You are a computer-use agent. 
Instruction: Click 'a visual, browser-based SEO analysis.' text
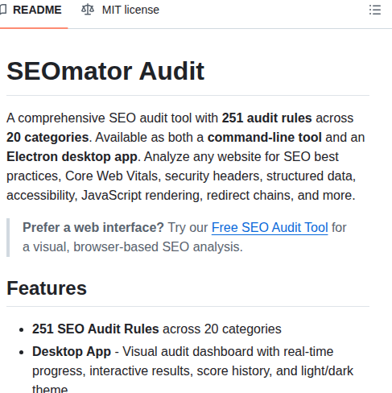[133, 247]
